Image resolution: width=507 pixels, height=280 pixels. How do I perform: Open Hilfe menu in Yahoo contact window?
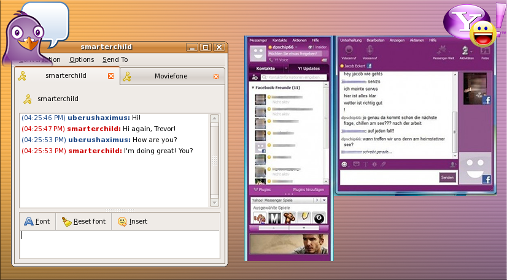point(315,40)
